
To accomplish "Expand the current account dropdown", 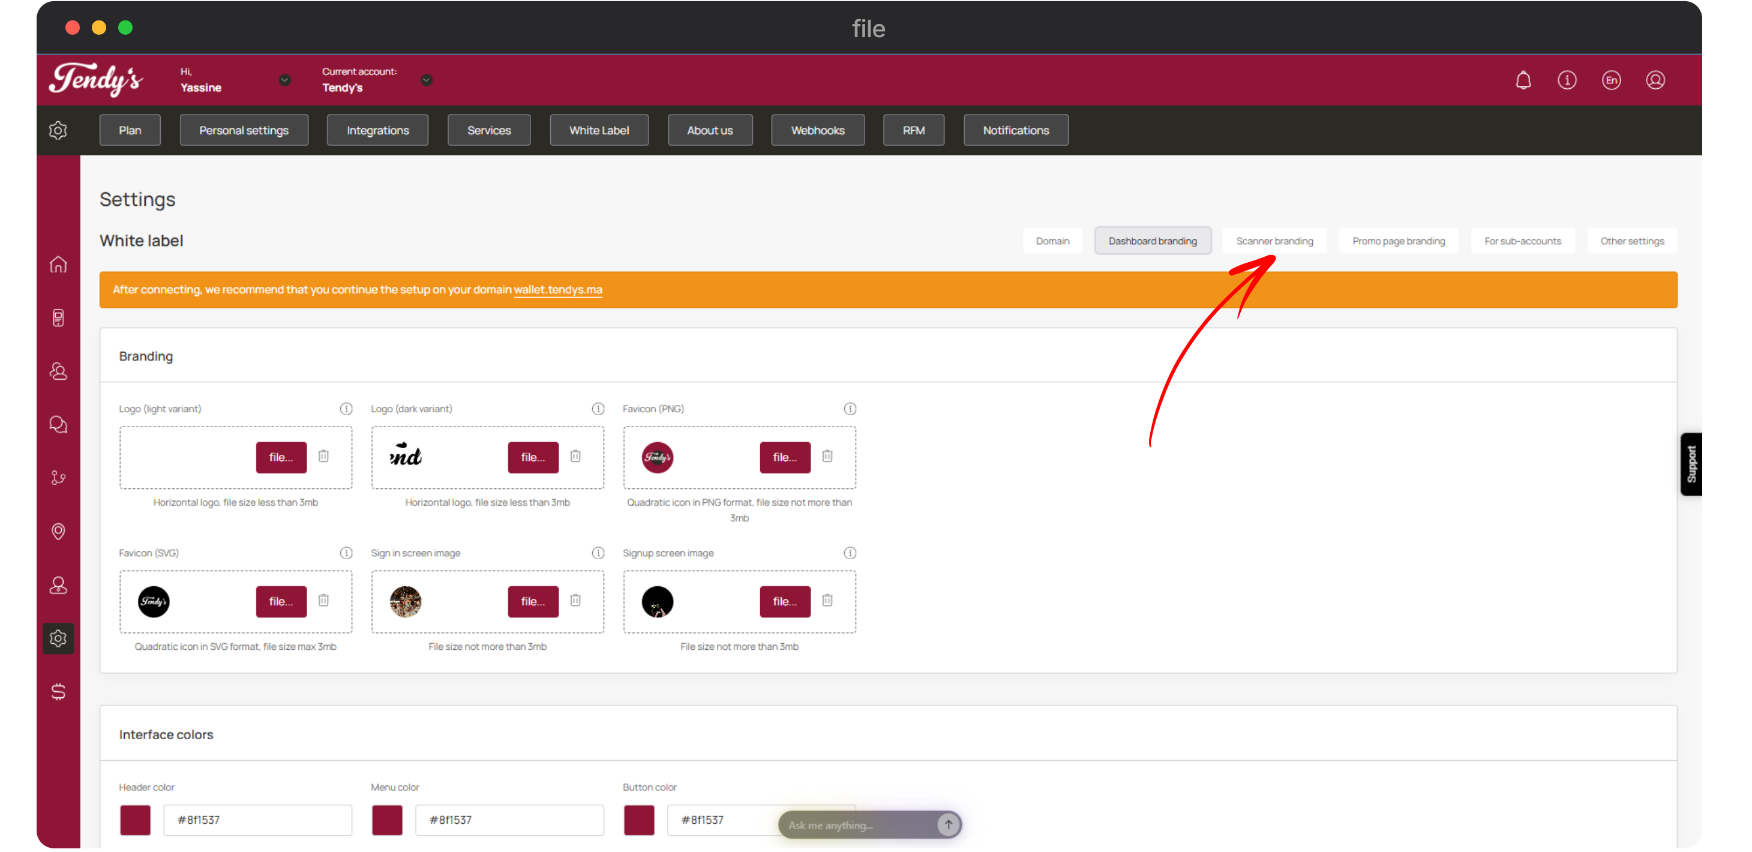I will pyautogui.click(x=427, y=80).
